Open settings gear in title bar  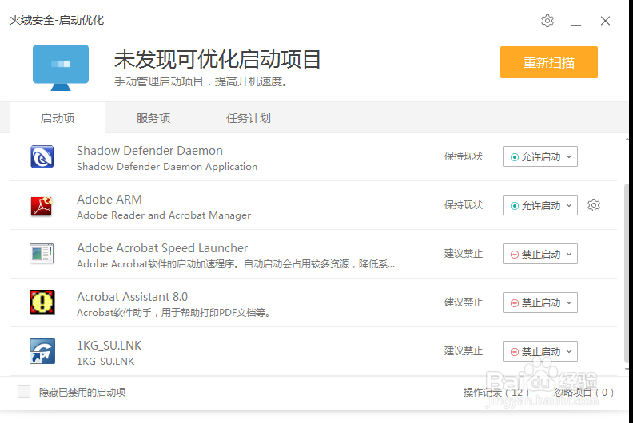click(x=547, y=21)
